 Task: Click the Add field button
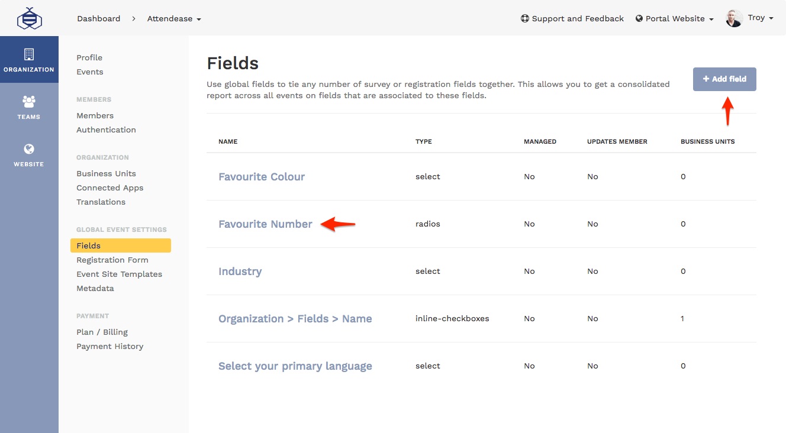[x=724, y=79]
